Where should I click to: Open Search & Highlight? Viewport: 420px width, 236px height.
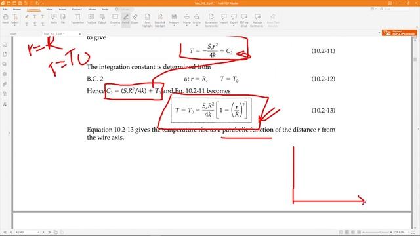pos(160,20)
